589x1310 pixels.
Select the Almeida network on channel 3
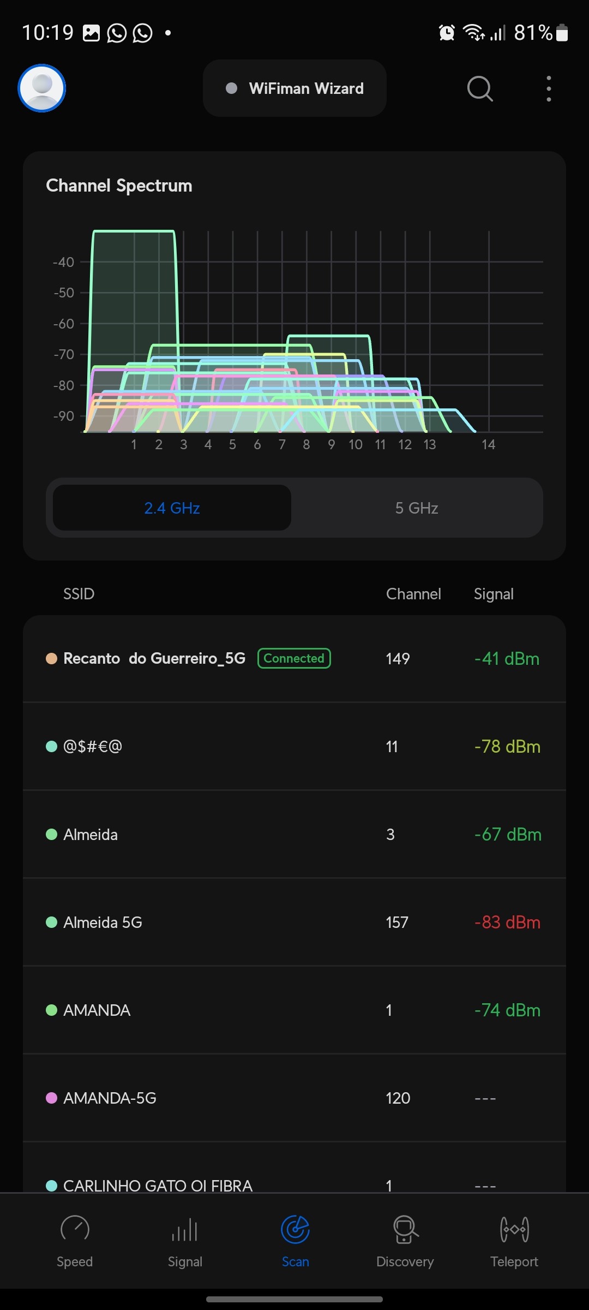91,835
